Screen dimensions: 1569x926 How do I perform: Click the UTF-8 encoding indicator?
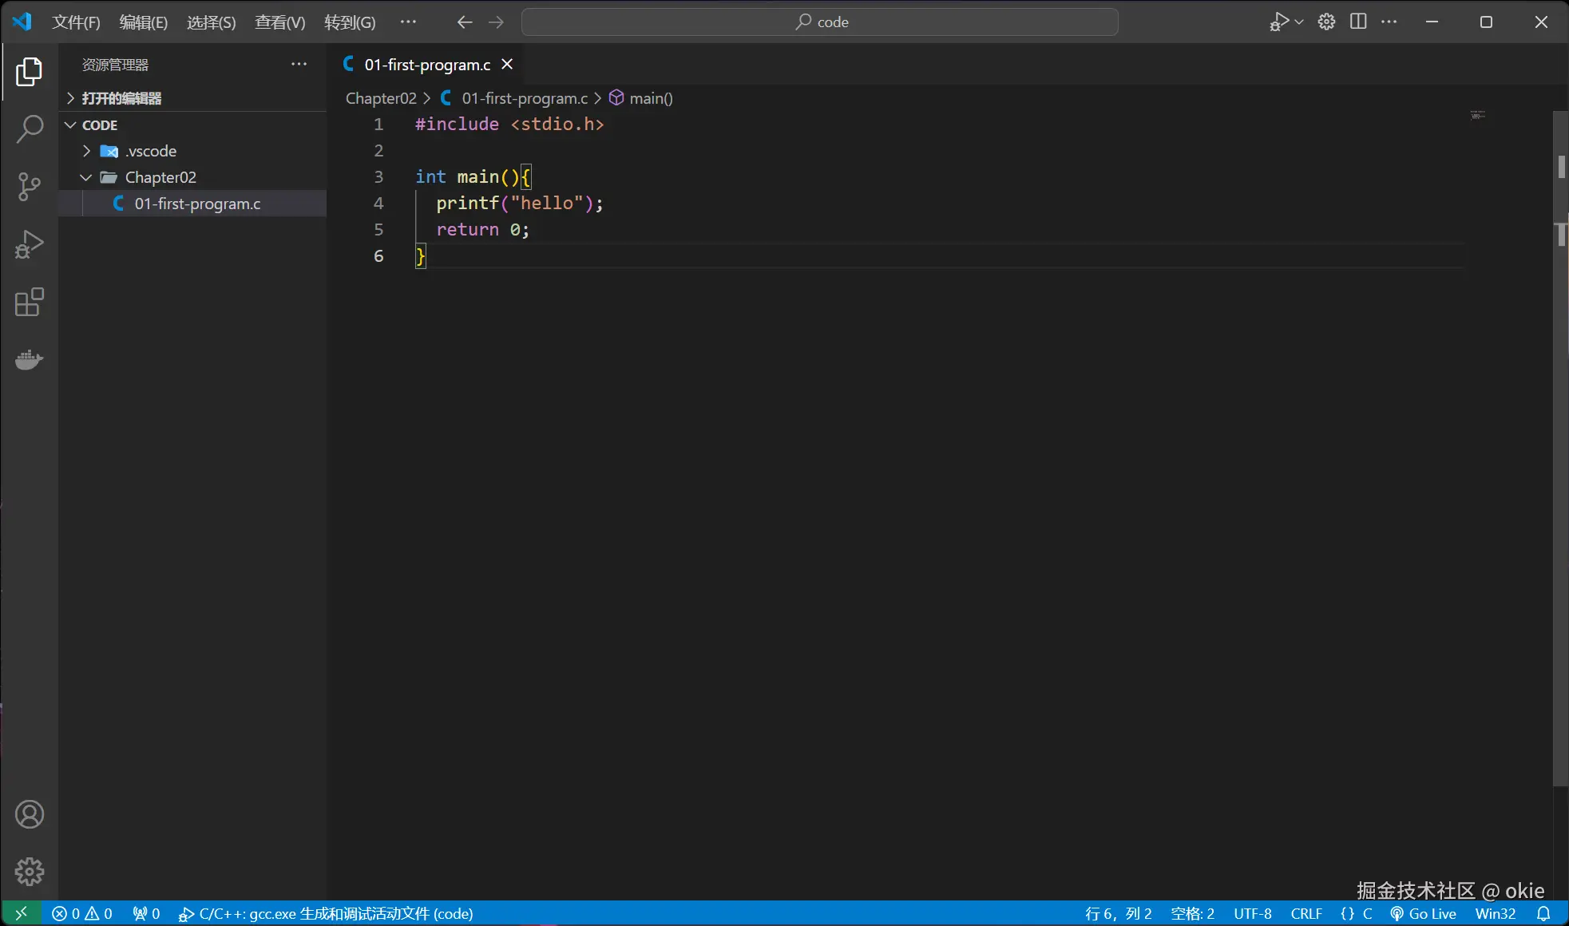1252,913
